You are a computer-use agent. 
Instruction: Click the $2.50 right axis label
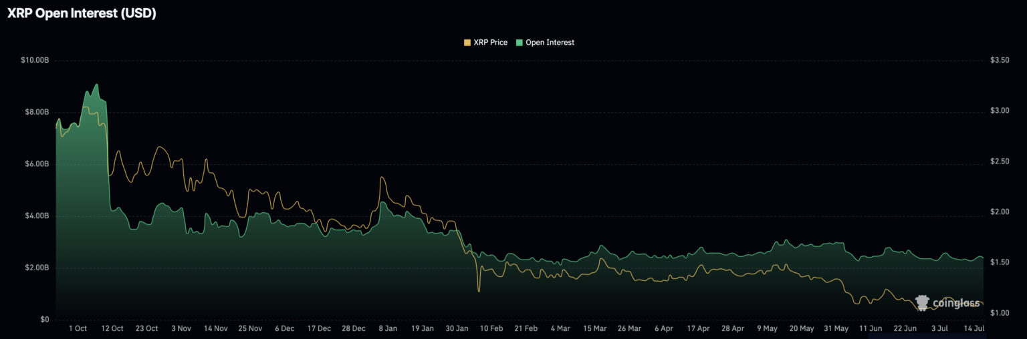click(1000, 161)
